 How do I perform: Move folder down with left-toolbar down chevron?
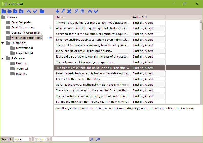[x=35, y=12]
